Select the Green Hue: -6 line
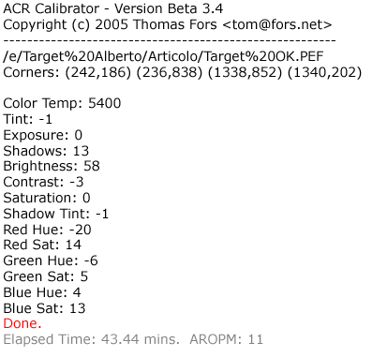Image resolution: width=372 pixels, height=357 pixels. 51,260
